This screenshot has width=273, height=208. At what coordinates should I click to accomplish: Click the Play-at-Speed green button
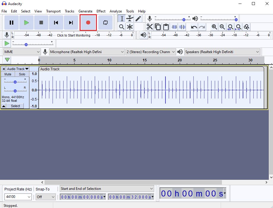coord(7,43)
